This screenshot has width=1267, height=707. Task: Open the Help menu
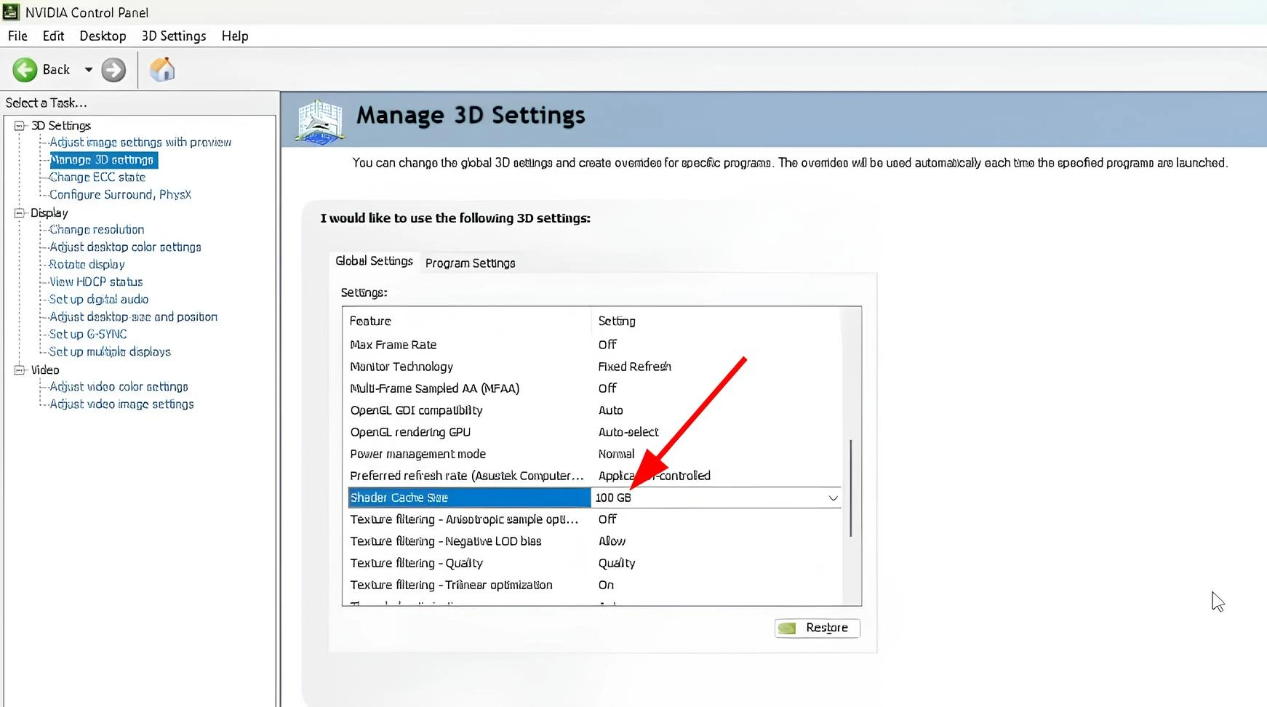[x=235, y=36]
